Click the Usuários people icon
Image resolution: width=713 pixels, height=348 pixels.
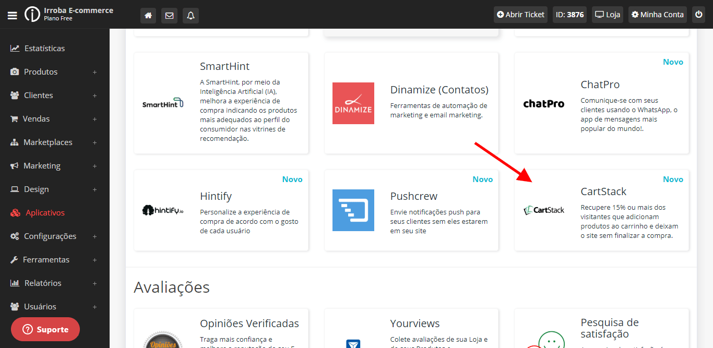coord(15,307)
